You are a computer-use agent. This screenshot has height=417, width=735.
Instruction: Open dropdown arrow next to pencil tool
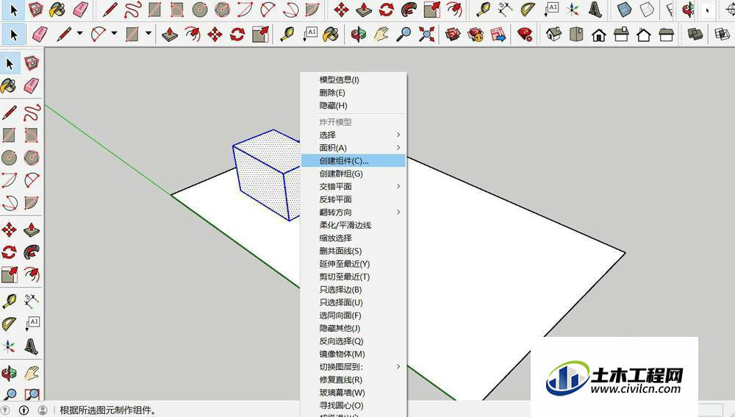pos(79,33)
